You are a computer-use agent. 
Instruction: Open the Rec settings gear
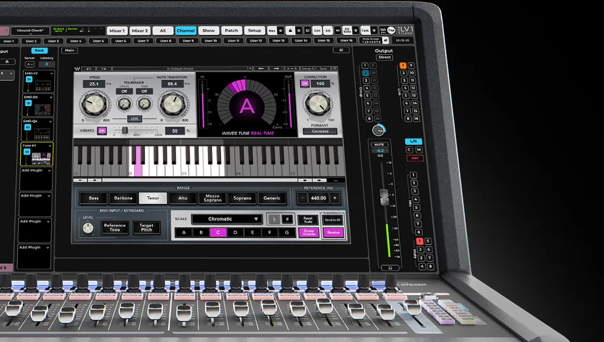tap(280, 30)
